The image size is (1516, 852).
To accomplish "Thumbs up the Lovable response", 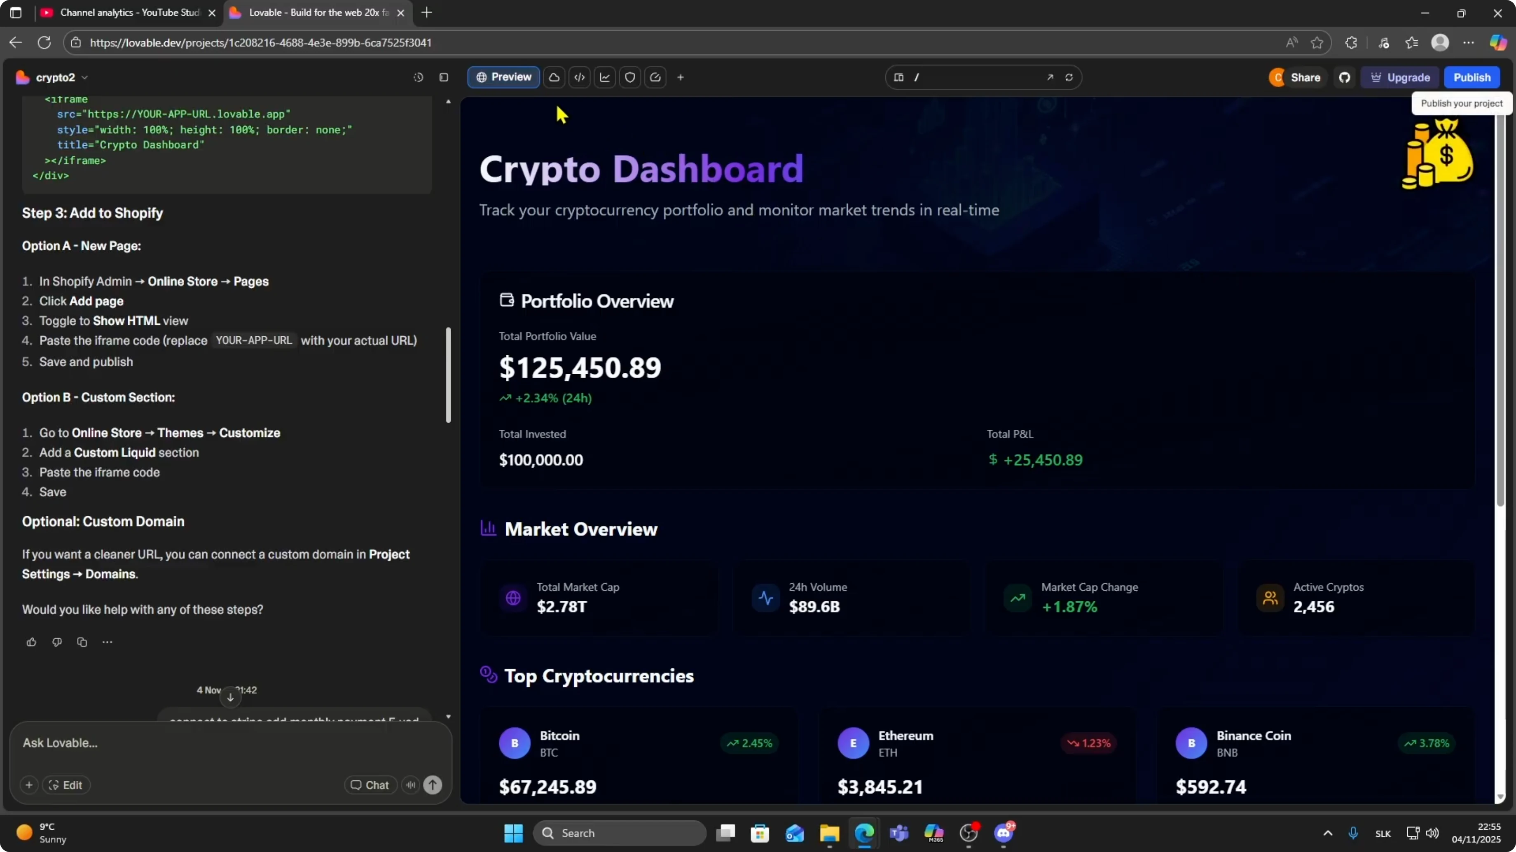I will pos(32,642).
